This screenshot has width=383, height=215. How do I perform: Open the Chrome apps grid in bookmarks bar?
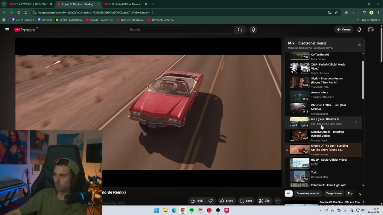(x=4, y=20)
